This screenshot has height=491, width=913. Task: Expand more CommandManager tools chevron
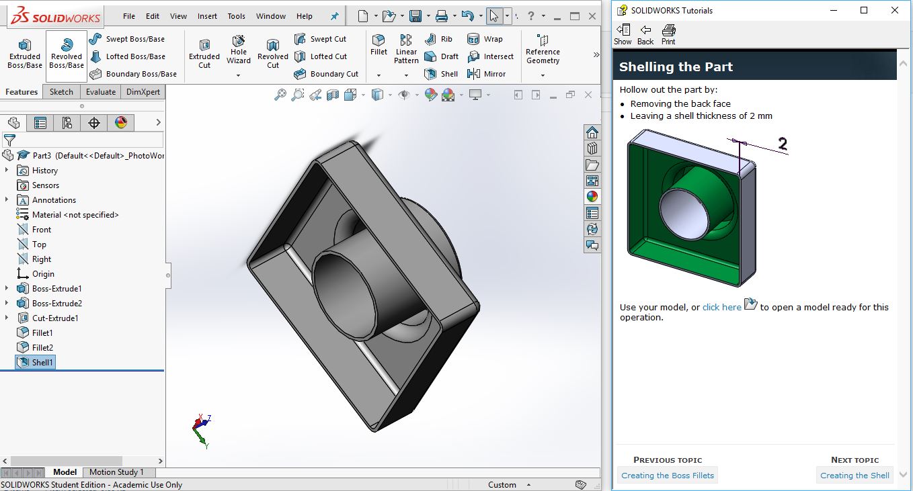coord(596,55)
